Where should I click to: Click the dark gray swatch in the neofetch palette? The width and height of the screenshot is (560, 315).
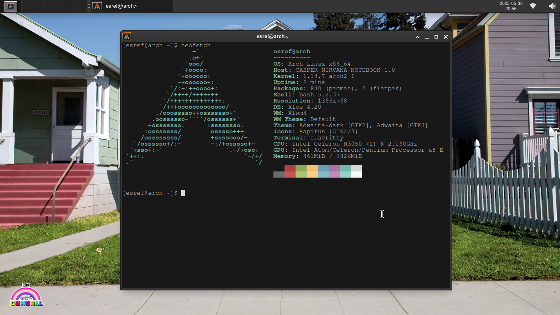tap(279, 174)
